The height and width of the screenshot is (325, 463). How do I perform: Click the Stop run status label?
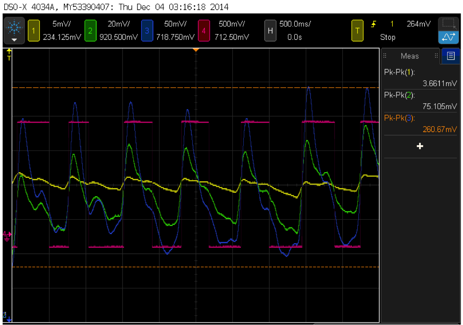[x=388, y=37]
